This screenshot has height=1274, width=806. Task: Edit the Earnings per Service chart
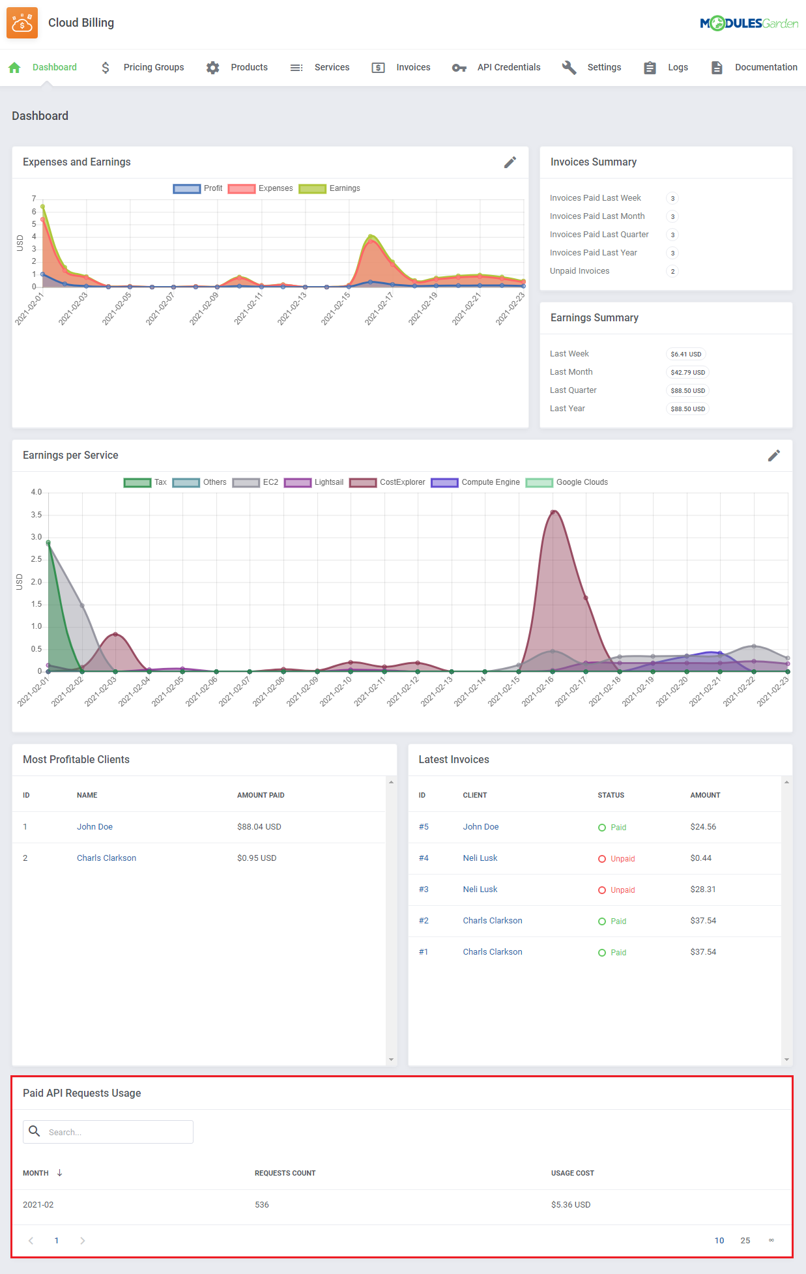tap(774, 456)
